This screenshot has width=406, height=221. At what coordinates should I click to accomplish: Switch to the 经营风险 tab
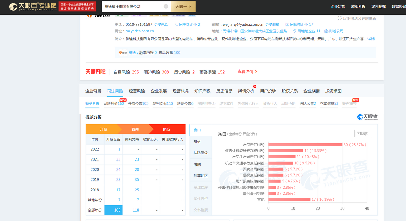point(137,91)
